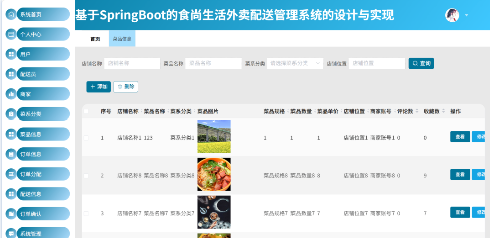Click the grid icon beside 配送信息

11,194
